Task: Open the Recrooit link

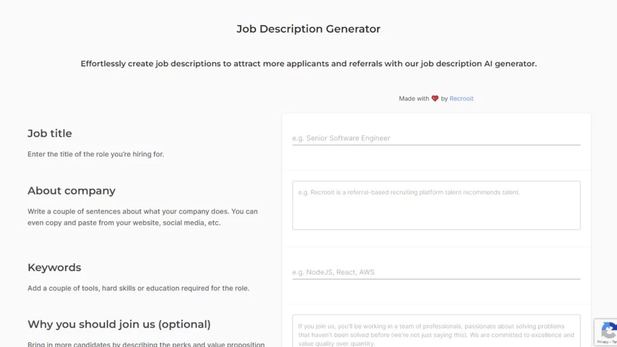Action: [x=462, y=98]
